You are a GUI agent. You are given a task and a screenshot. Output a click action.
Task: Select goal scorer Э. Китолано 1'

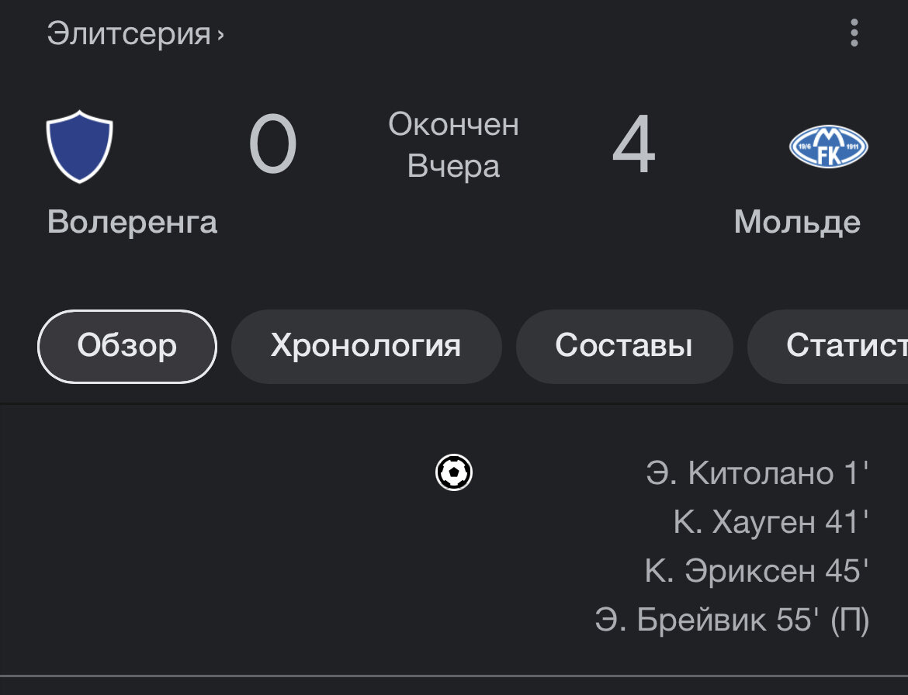[757, 472]
